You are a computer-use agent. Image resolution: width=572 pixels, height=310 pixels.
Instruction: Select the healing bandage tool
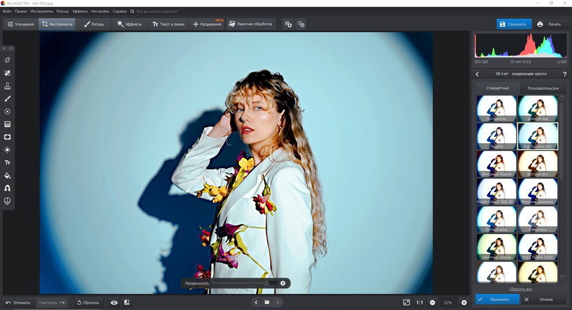coord(7,73)
